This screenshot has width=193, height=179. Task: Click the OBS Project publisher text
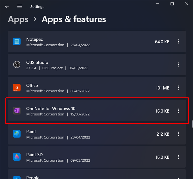click(x=53, y=68)
